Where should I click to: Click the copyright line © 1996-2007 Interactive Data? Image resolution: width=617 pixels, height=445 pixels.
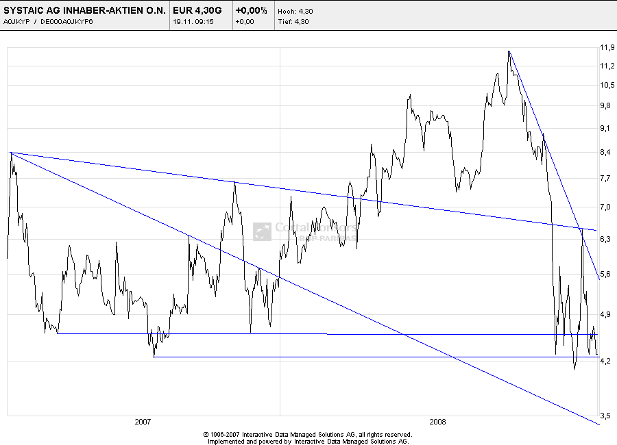[x=308, y=434]
